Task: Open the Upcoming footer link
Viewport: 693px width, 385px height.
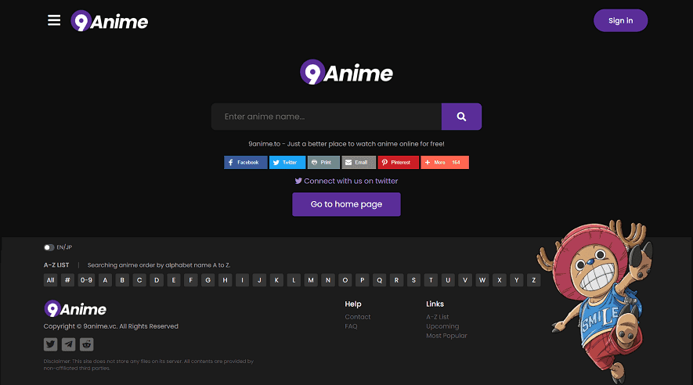Action: click(442, 326)
